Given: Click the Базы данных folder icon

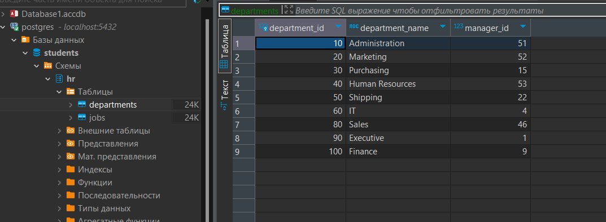Looking at the screenshot, I should 25,39.
